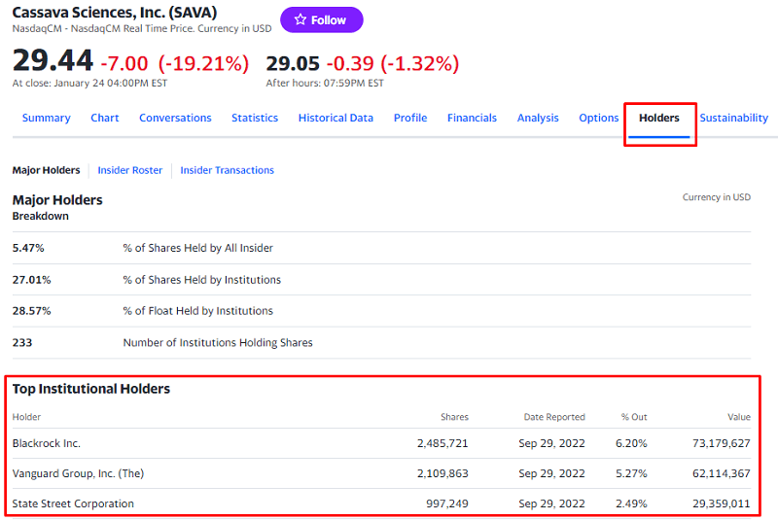This screenshot has height=520, width=778.
Task: Click the % Out column header
Action: tap(634, 417)
